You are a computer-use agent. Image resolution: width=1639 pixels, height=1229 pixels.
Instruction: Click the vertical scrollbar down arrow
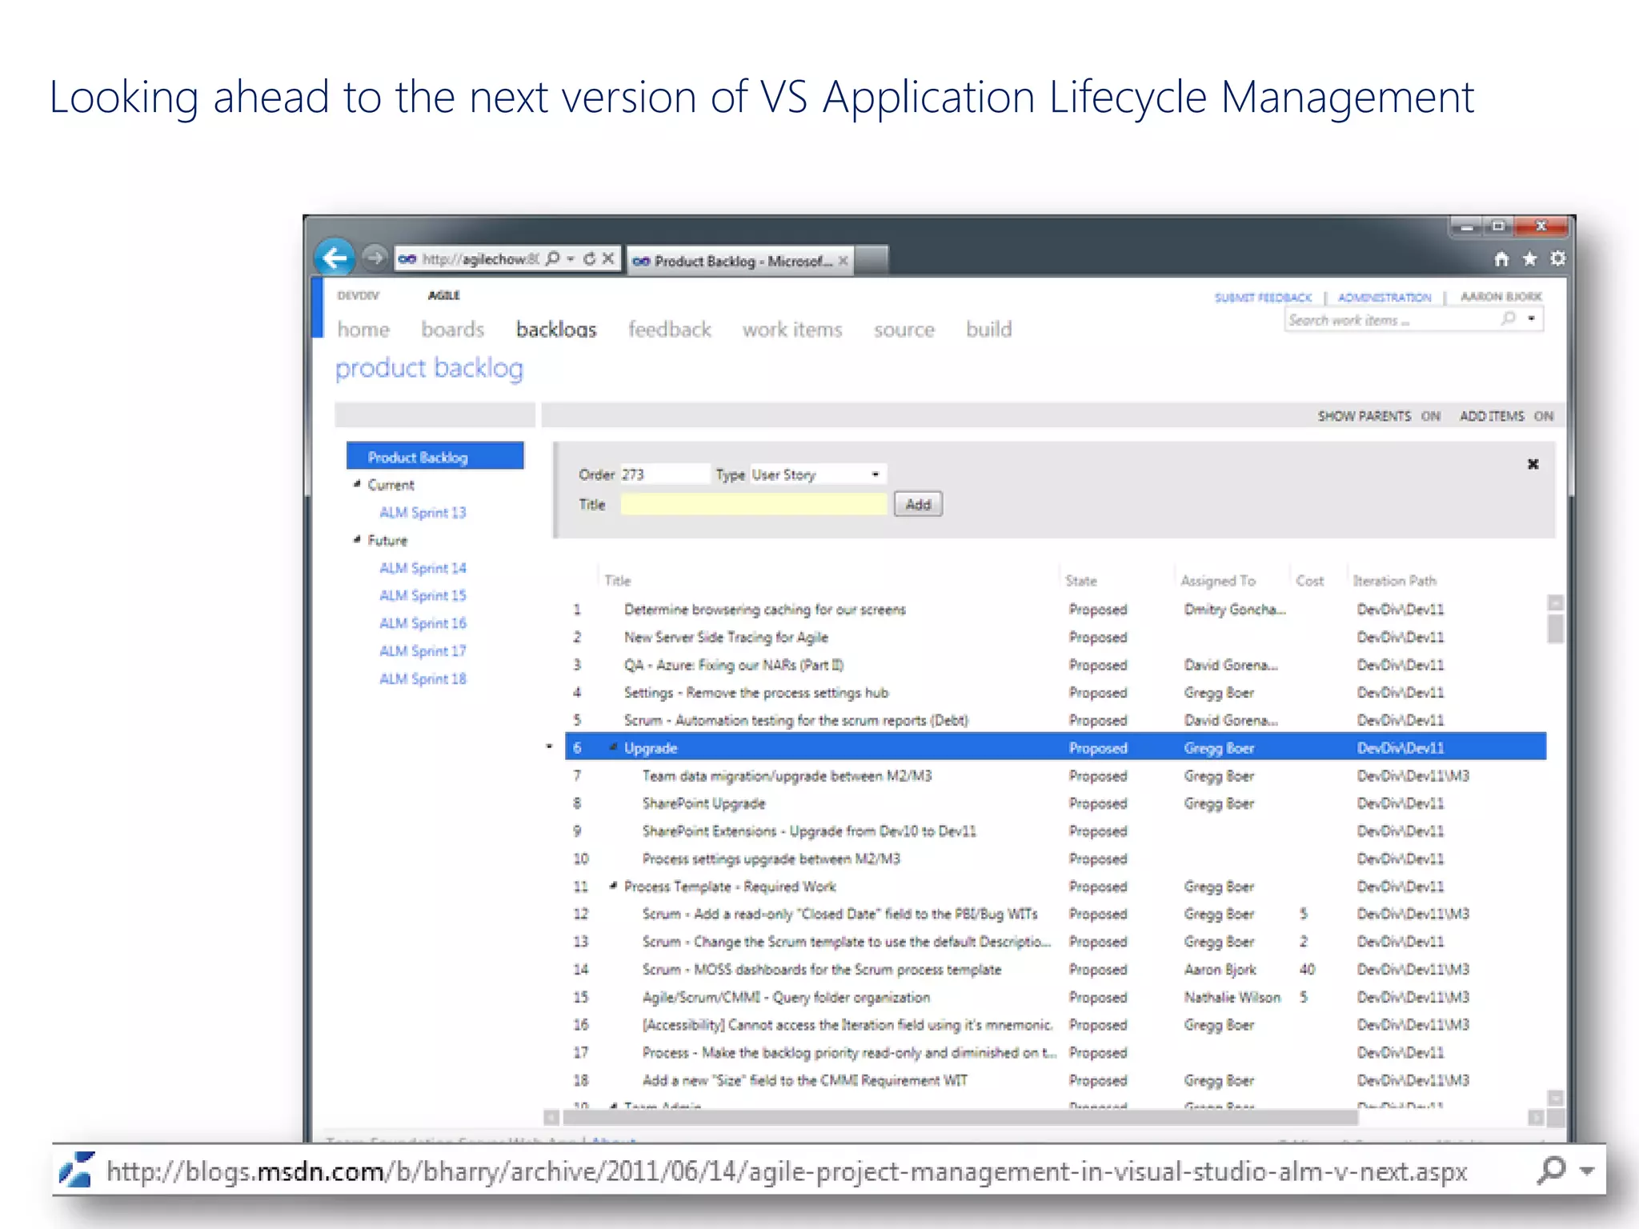[x=1555, y=1097]
